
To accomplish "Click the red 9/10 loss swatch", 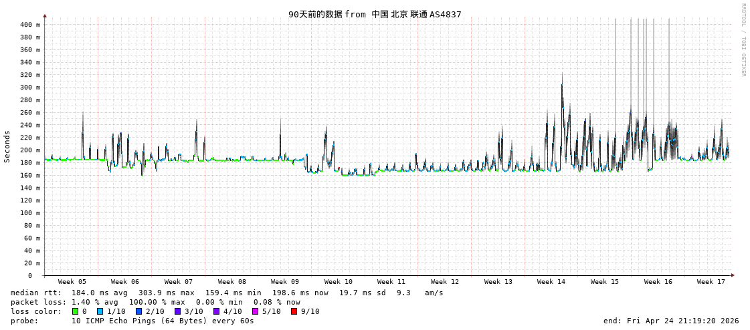I will click(294, 311).
